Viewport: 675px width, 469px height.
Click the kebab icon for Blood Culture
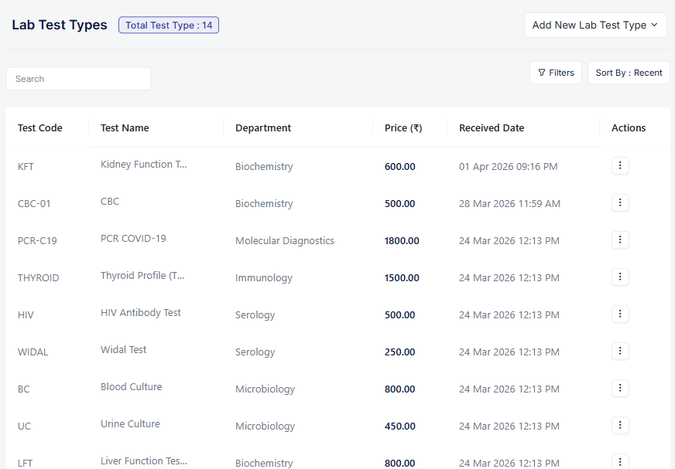[620, 389]
